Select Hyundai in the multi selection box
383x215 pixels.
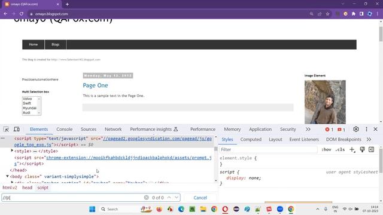pos(29,108)
